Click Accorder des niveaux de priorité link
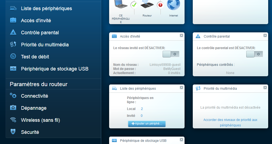 point(230,122)
